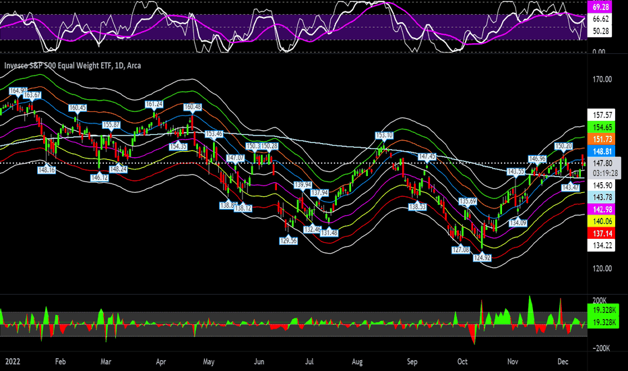Click the magenta 142.98 band price tag
The width and height of the screenshot is (628, 371).
coord(601,209)
